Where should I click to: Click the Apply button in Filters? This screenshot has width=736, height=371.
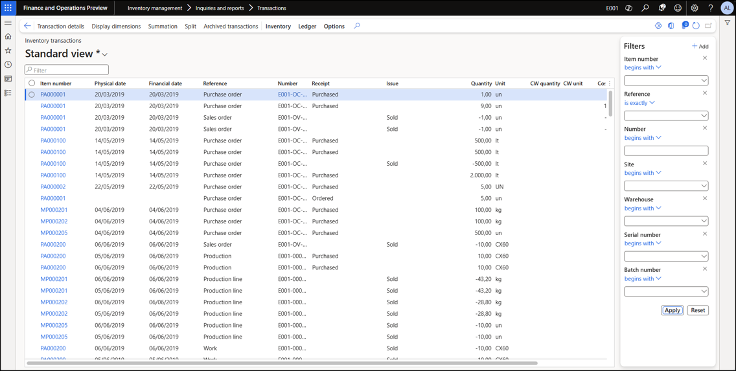[672, 310]
